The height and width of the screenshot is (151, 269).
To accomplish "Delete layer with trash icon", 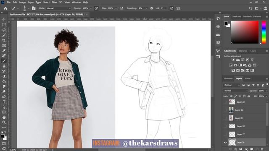I will (262, 149).
